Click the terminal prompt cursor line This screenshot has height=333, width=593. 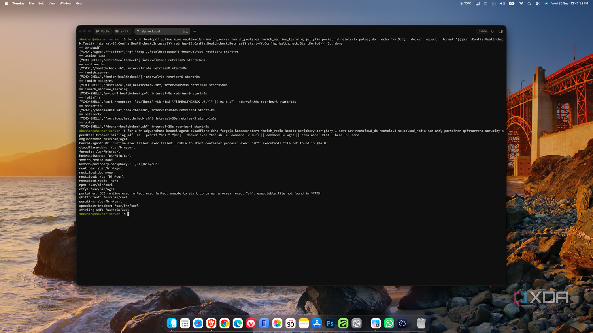(104, 214)
